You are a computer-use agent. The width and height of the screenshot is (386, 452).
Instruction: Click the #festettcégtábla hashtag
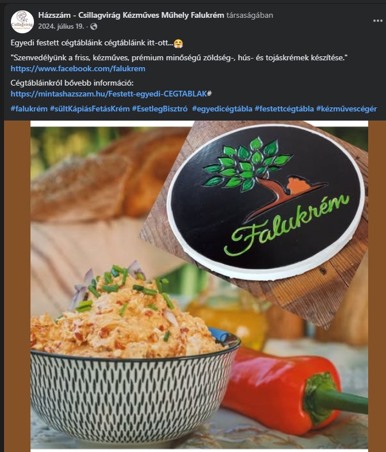(x=284, y=109)
